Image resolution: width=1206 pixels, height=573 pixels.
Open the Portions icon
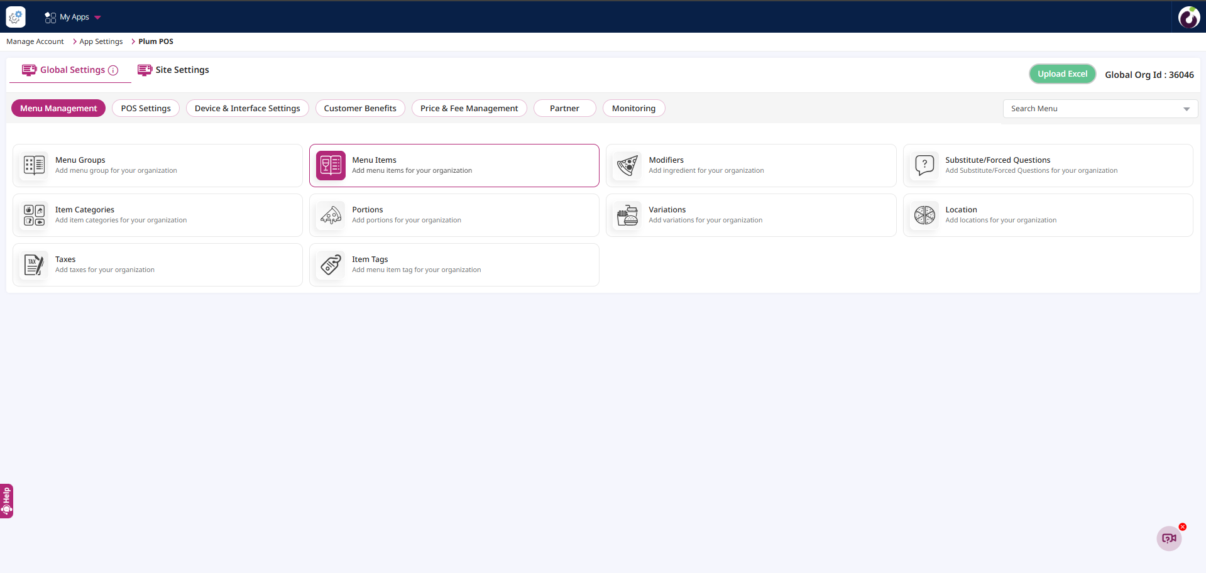pos(331,215)
